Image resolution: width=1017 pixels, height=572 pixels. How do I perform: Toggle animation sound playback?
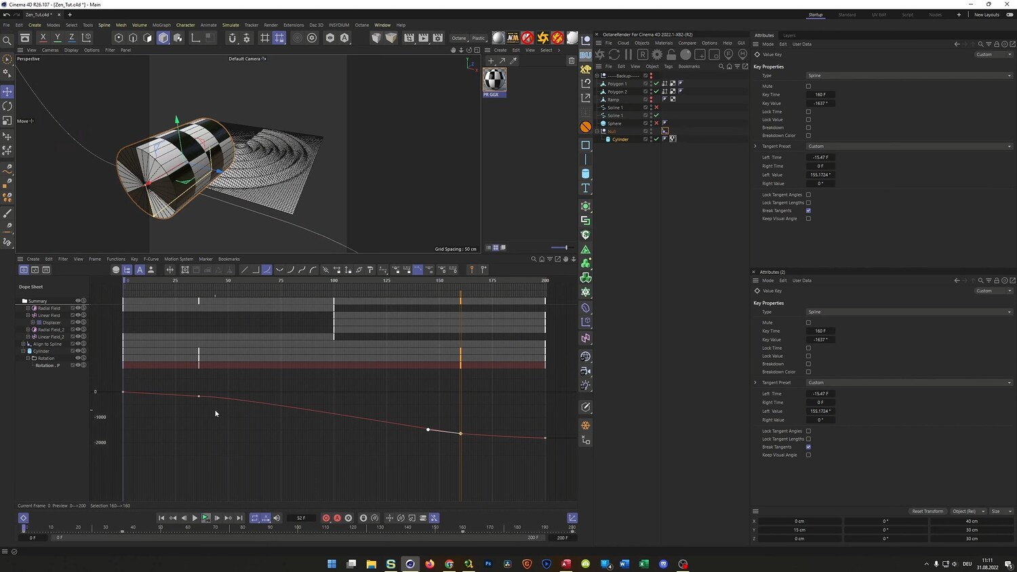pyautogui.click(x=277, y=518)
